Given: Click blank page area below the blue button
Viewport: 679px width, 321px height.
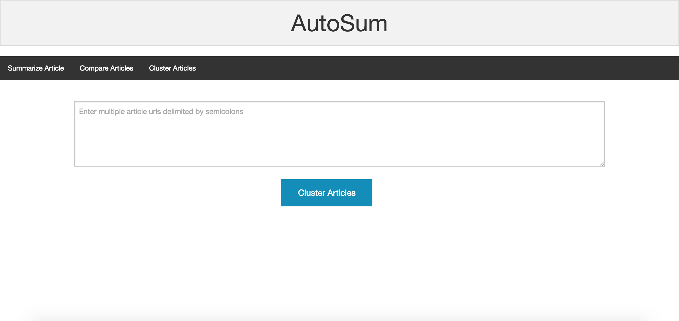Looking at the screenshot, I should (x=339, y=252).
